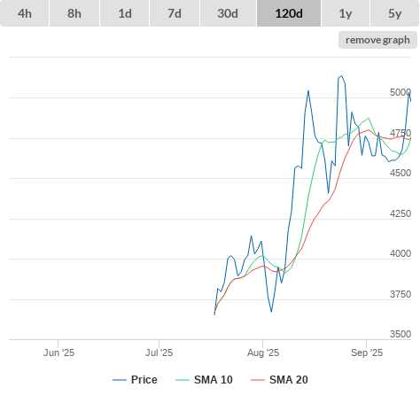Click the red SMA 20 legend line
Image resolution: width=420 pixels, height=403 pixels.
click(258, 380)
